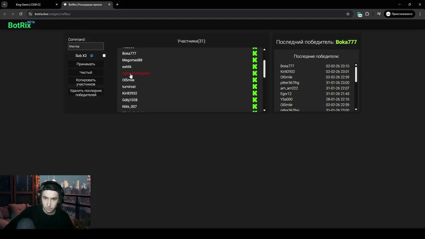Click the Принимать button
The width and height of the screenshot is (425, 239).
[86, 64]
